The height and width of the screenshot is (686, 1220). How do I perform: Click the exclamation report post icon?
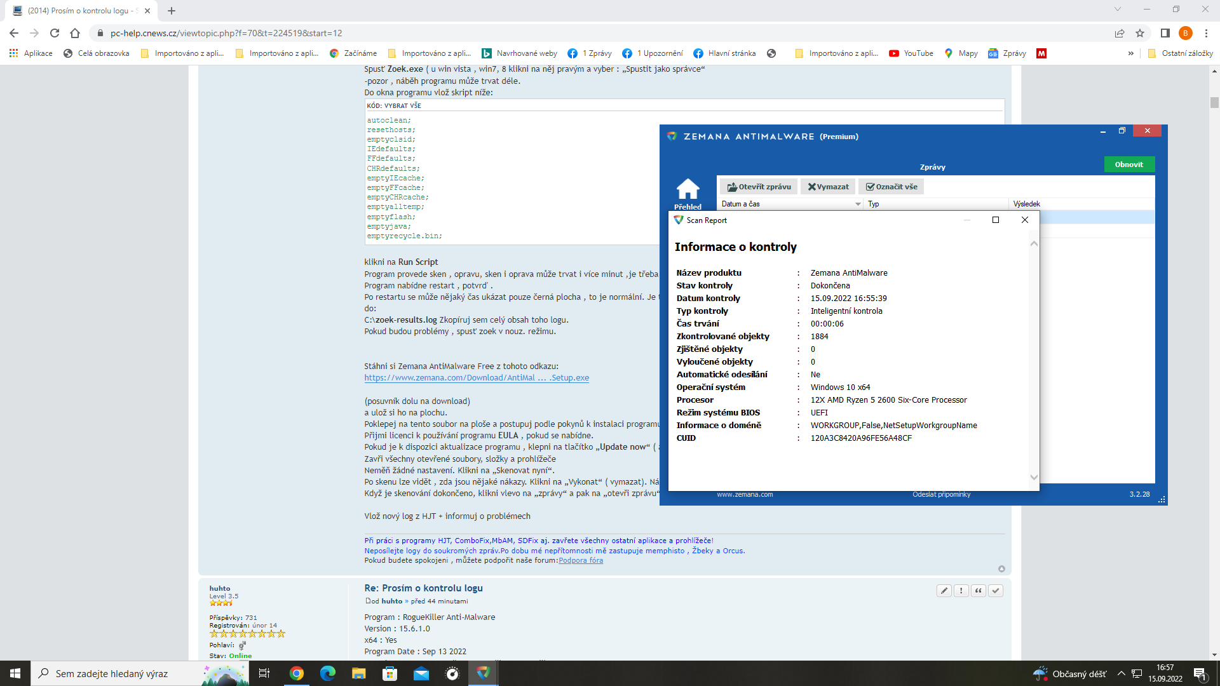pyautogui.click(x=961, y=591)
